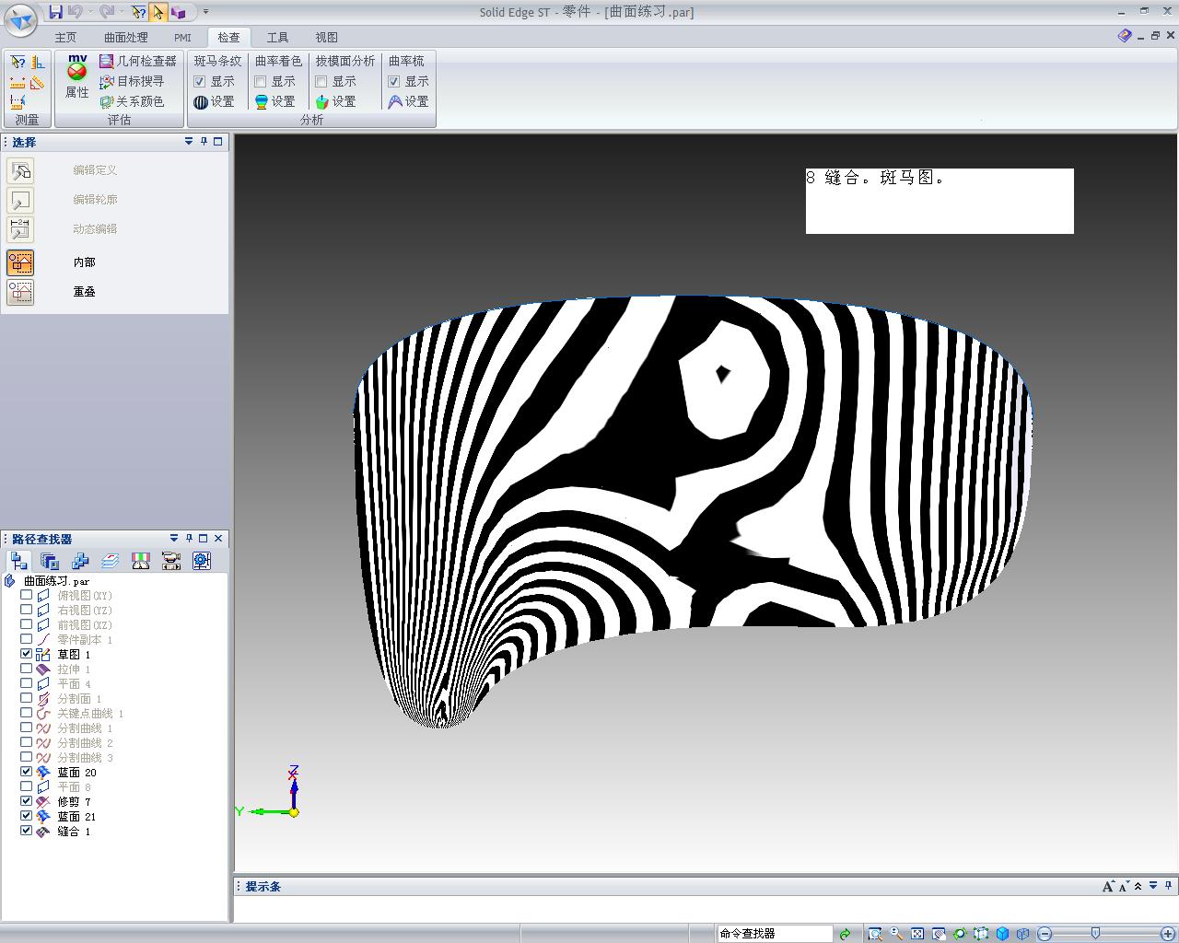The image size is (1179, 943).
Task: Open 路径查找器 panel options dropdown
Action: coord(174,538)
